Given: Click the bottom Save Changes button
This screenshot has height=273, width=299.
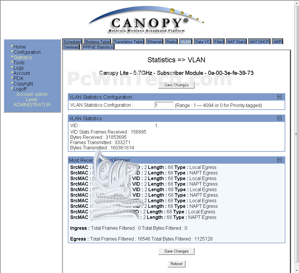Looking at the screenshot, I should [x=176, y=251].
